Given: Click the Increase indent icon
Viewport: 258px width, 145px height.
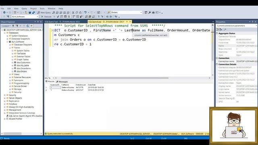Looking at the screenshot, I should coord(111,17).
